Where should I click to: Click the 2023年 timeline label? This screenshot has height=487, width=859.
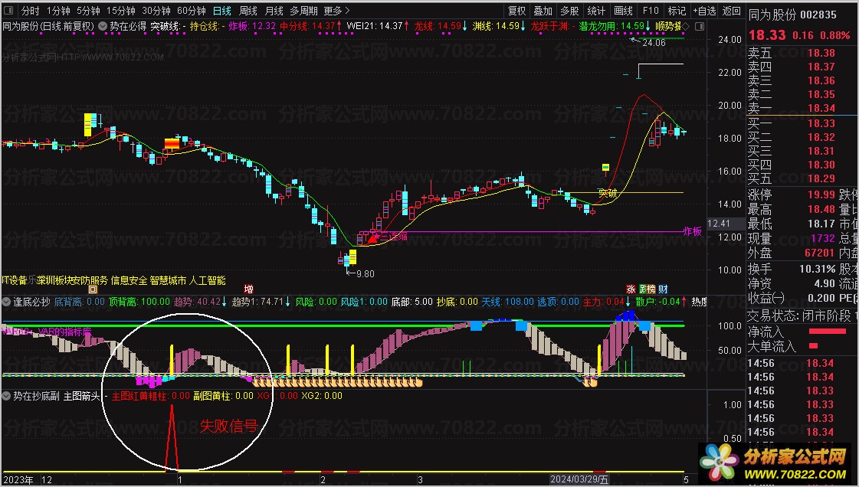pyautogui.click(x=18, y=480)
